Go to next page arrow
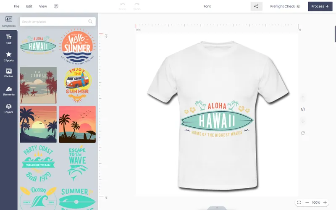This screenshot has height=210, width=336. [x=303, y=121]
